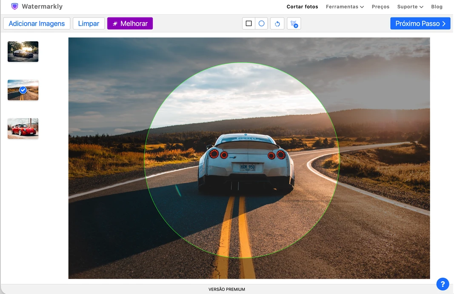454x294 pixels.
Task: Toggle the blue checkmark on road thumbnail
Action: [x=23, y=90]
